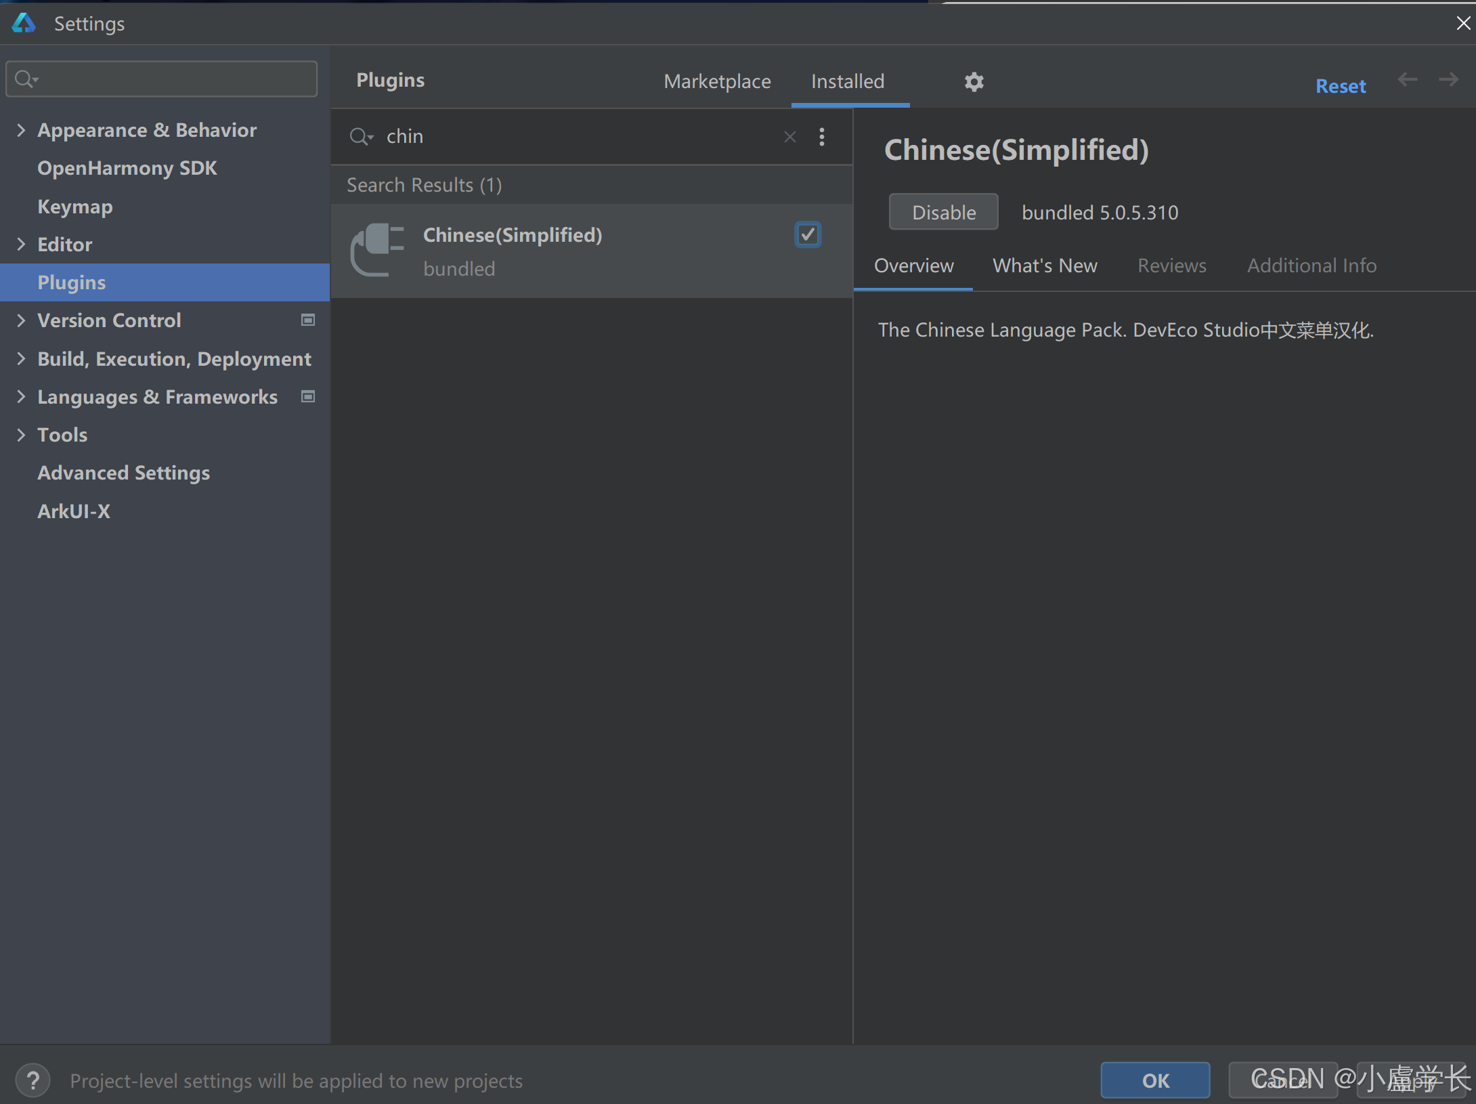This screenshot has width=1476, height=1104.
Task: Expand the Editor settings node
Action: (21, 245)
